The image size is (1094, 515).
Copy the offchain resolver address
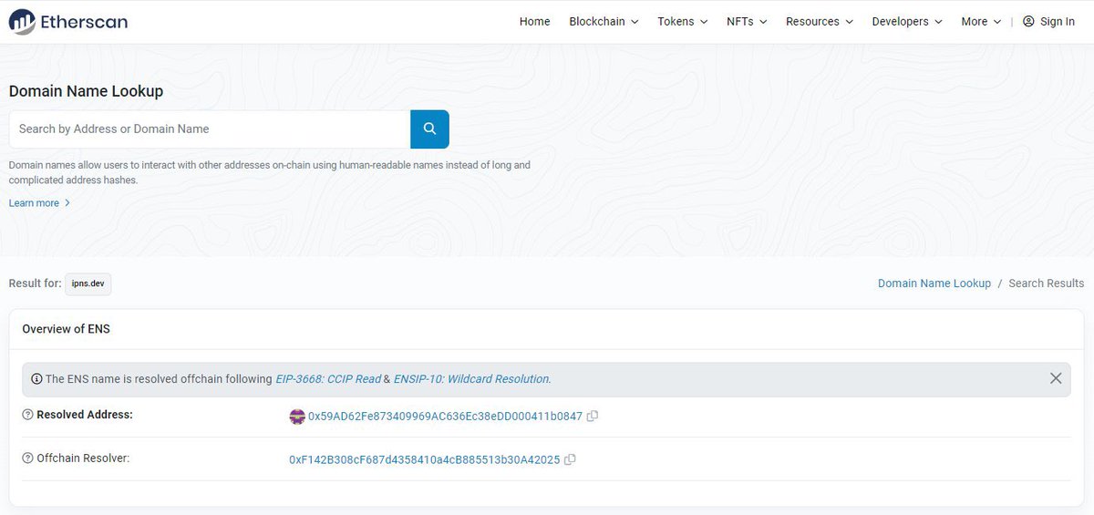click(x=570, y=459)
